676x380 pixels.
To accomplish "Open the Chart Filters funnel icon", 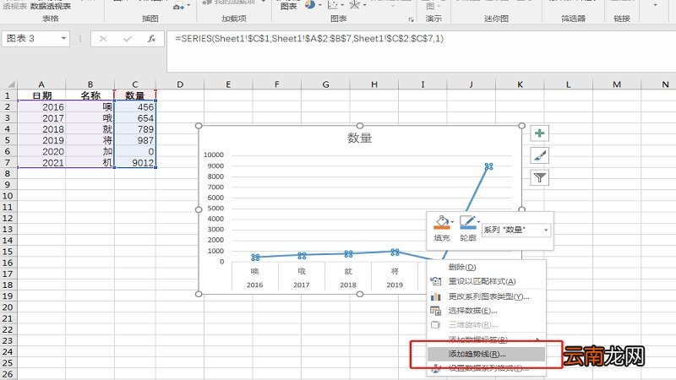I will (539, 177).
